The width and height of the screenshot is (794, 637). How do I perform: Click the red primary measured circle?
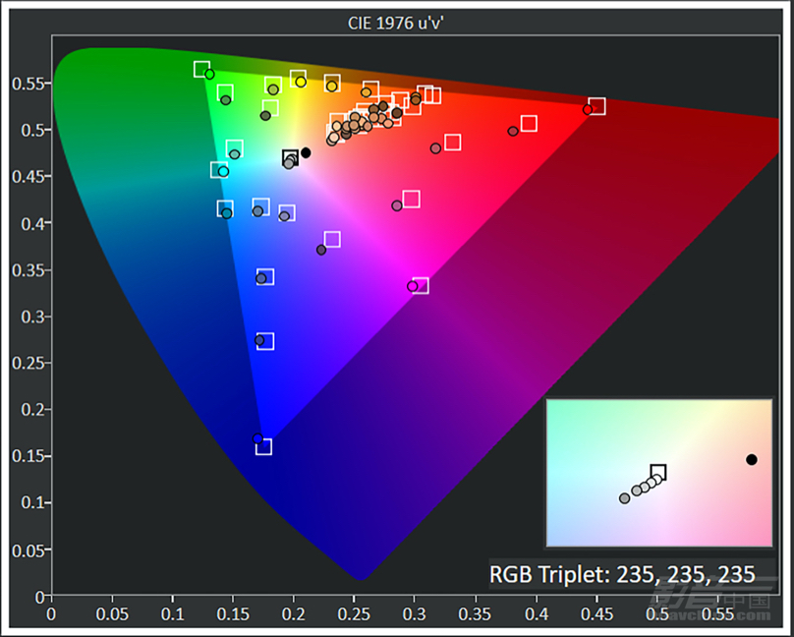588,109
